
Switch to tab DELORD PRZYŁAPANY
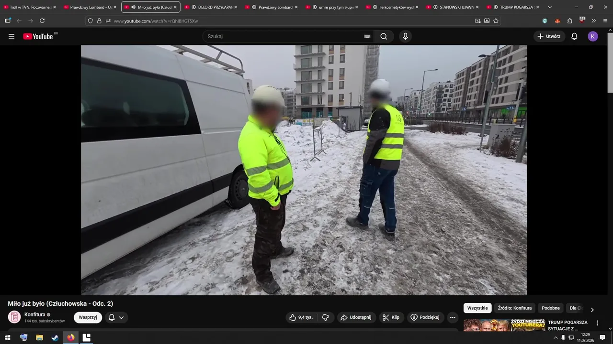click(x=212, y=7)
